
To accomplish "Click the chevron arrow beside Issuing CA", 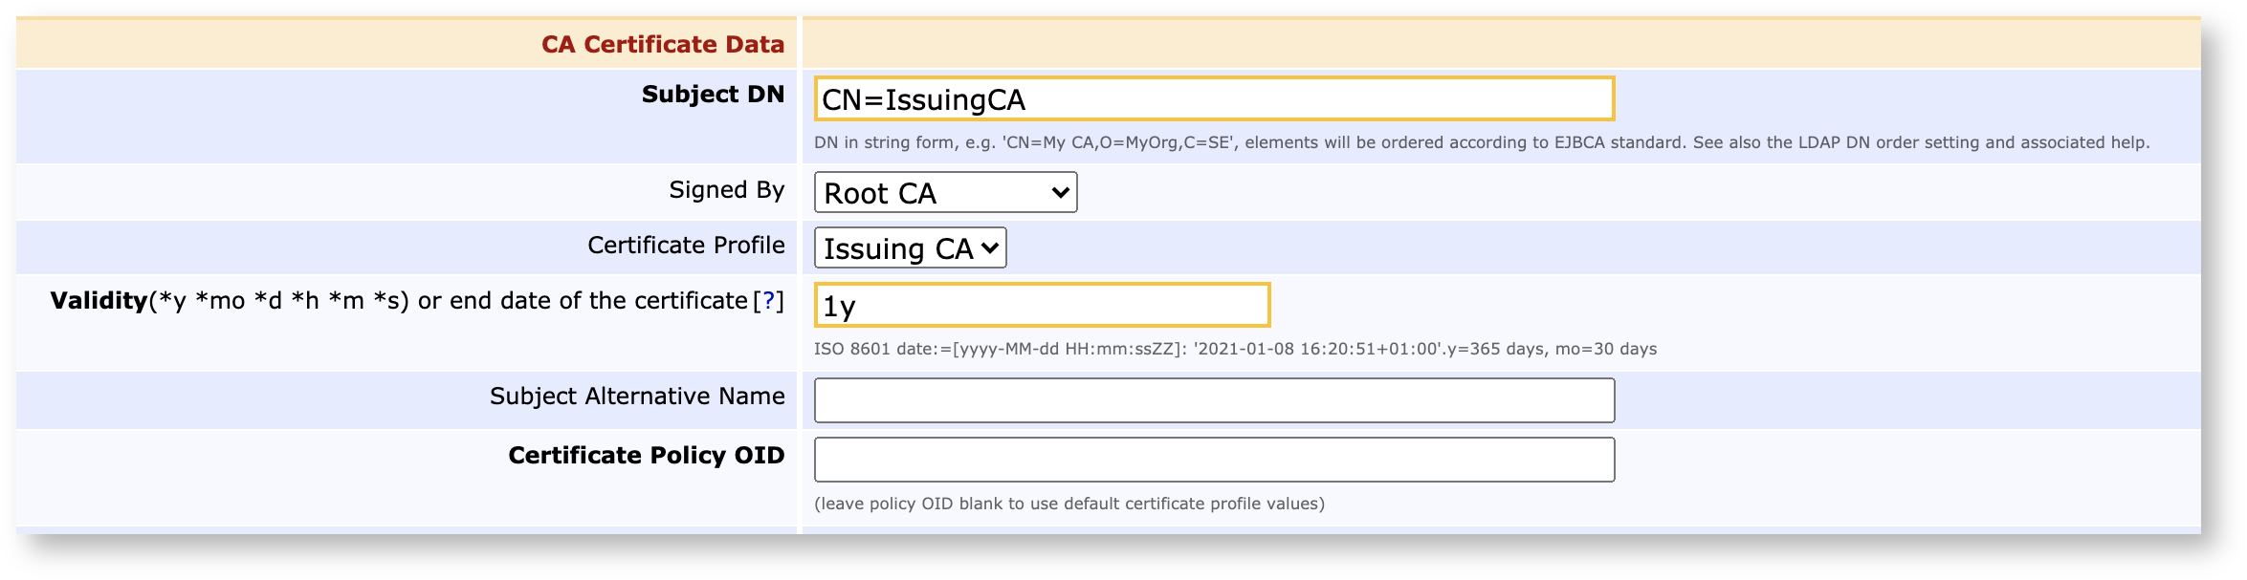I will 990,248.
